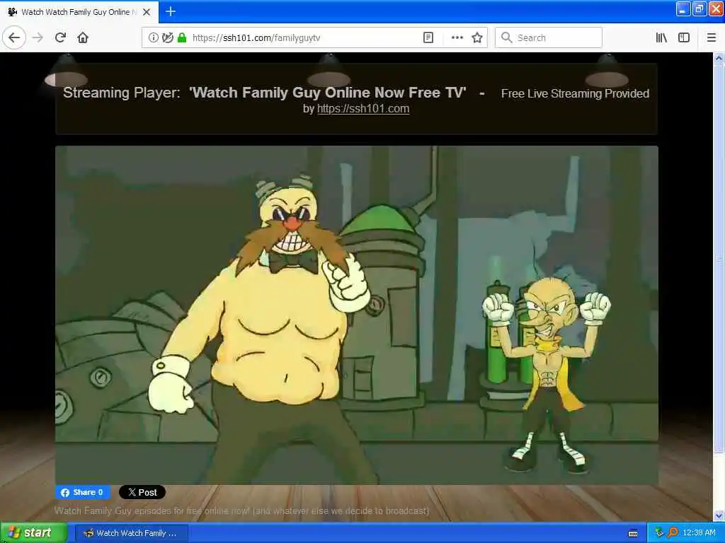Click the page scrollbar down arrow
This screenshot has height=543, width=725.
[x=719, y=515]
